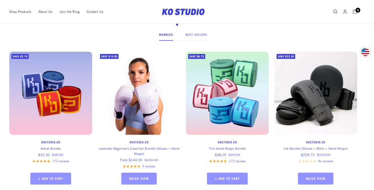Screen dimensions: 374x190
Task: Click the US flag currency selector
Action: (365, 52)
